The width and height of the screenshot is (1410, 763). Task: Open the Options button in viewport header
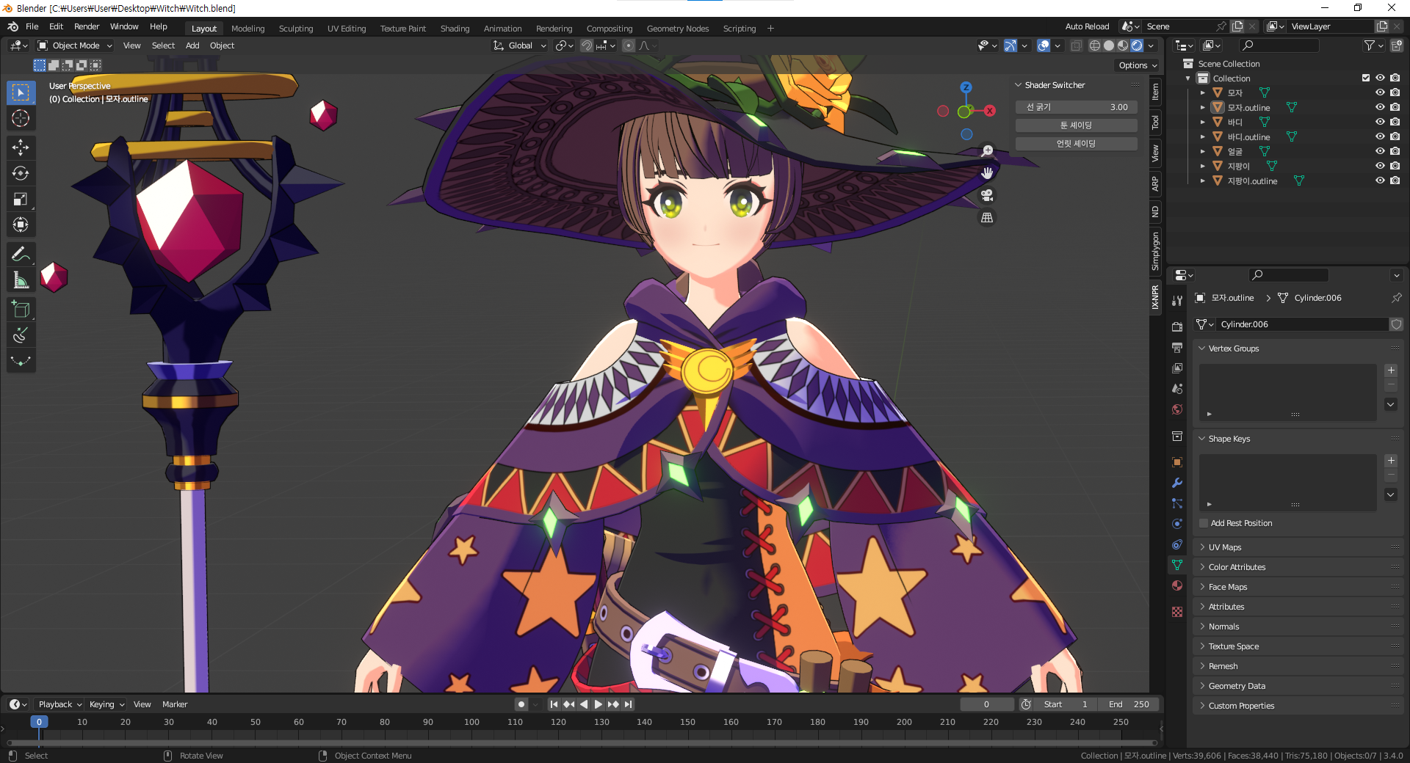click(1138, 65)
